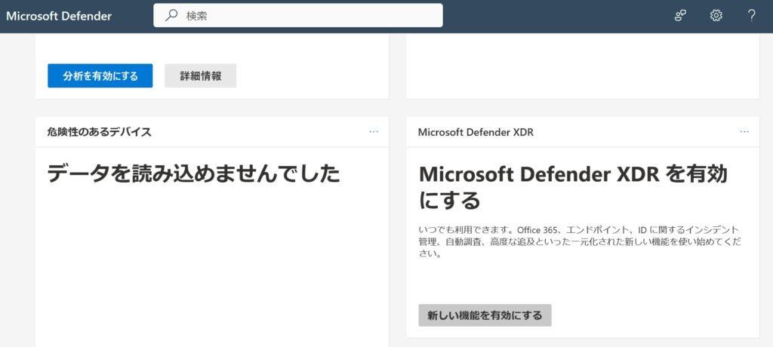Select the Microsoft Defender XDR card title
The height and width of the screenshot is (347, 773).
point(476,132)
